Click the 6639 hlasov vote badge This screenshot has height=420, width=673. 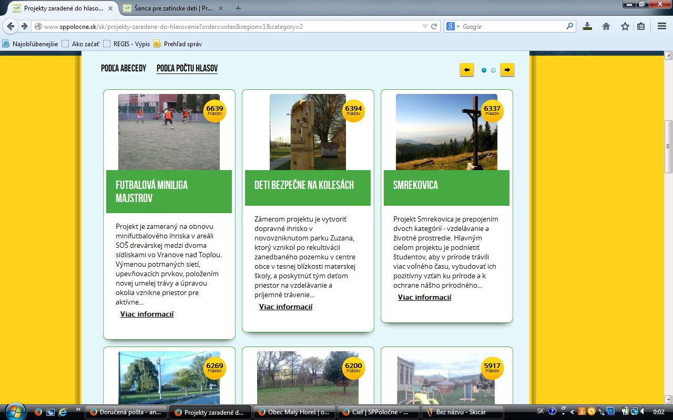(215, 111)
